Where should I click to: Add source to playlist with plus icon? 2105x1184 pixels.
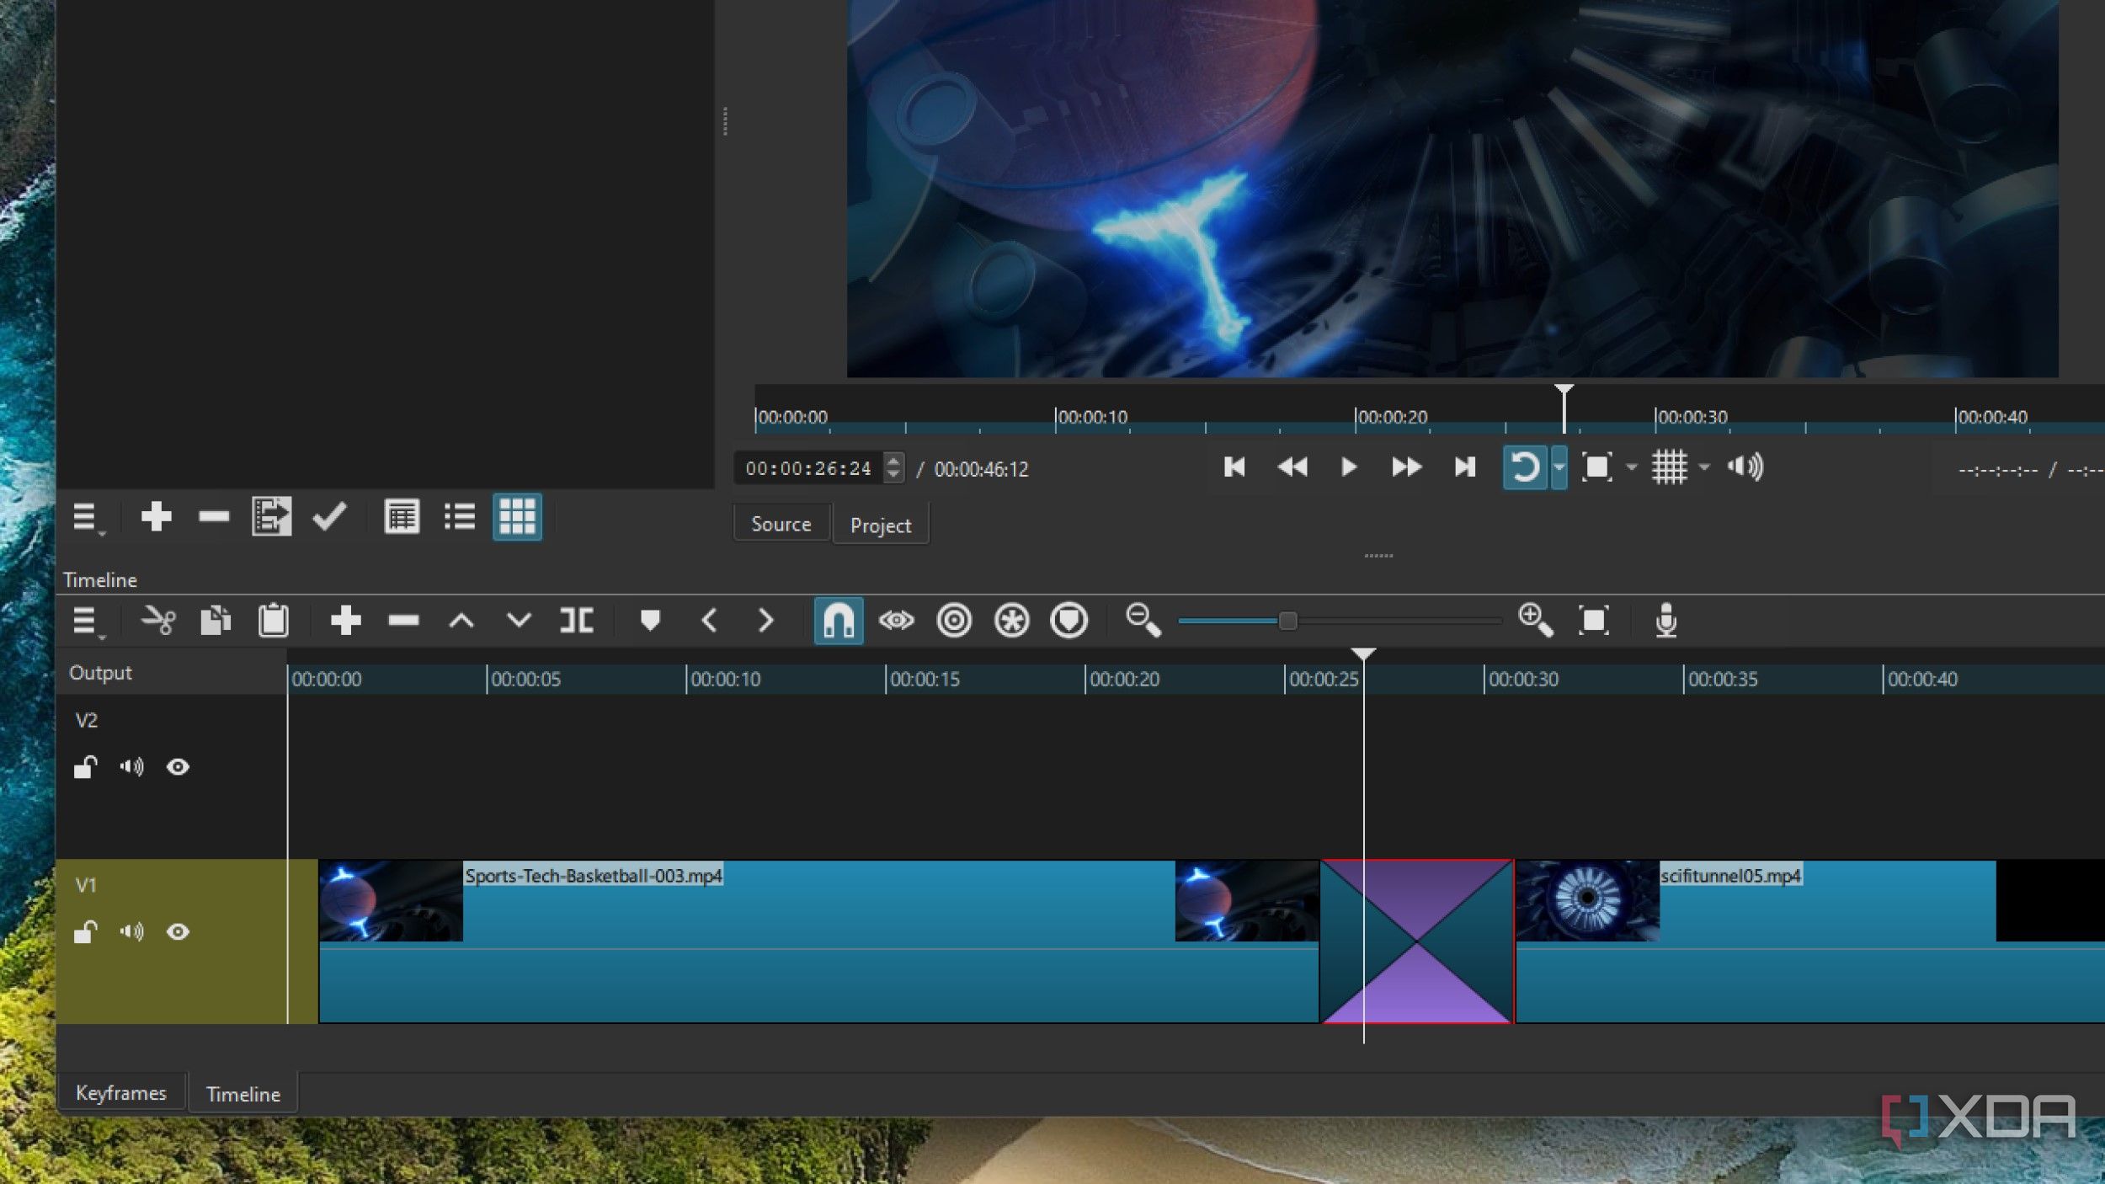tap(156, 516)
